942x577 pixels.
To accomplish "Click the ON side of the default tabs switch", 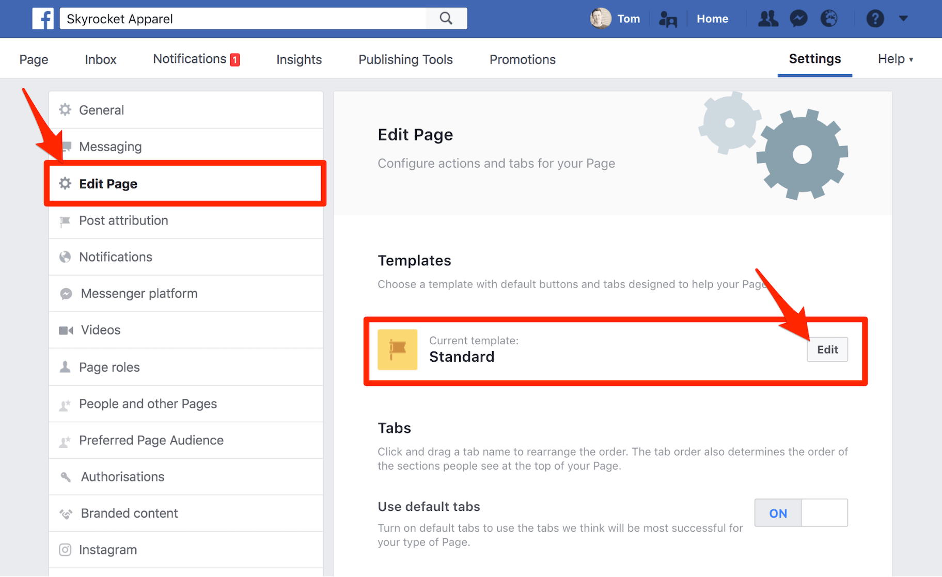I will point(777,512).
